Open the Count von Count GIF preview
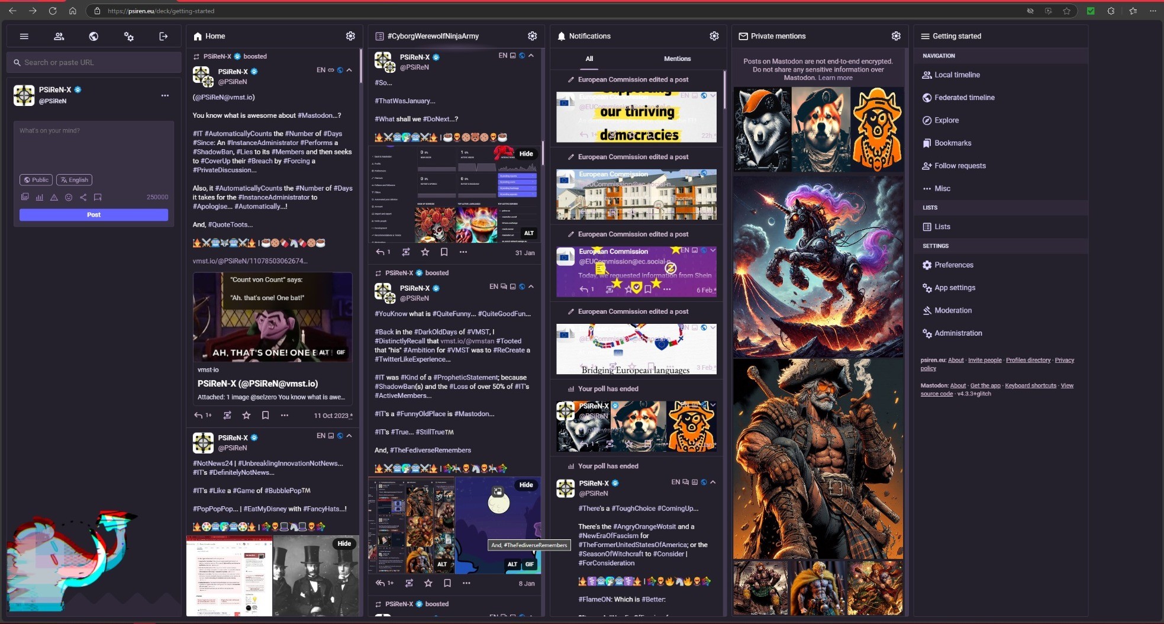Screen dimensions: 1164x624 pos(272,317)
